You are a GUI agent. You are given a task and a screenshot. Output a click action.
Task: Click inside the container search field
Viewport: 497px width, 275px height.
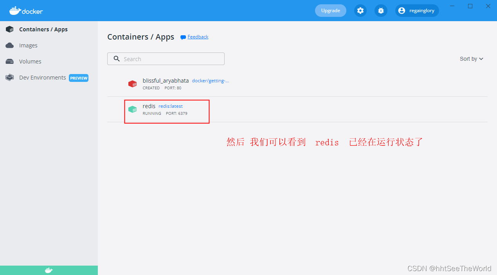coord(166,59)
